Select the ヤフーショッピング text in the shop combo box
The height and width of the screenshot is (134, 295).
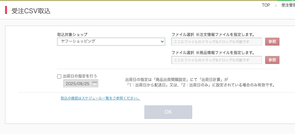(x=78, y=41)
